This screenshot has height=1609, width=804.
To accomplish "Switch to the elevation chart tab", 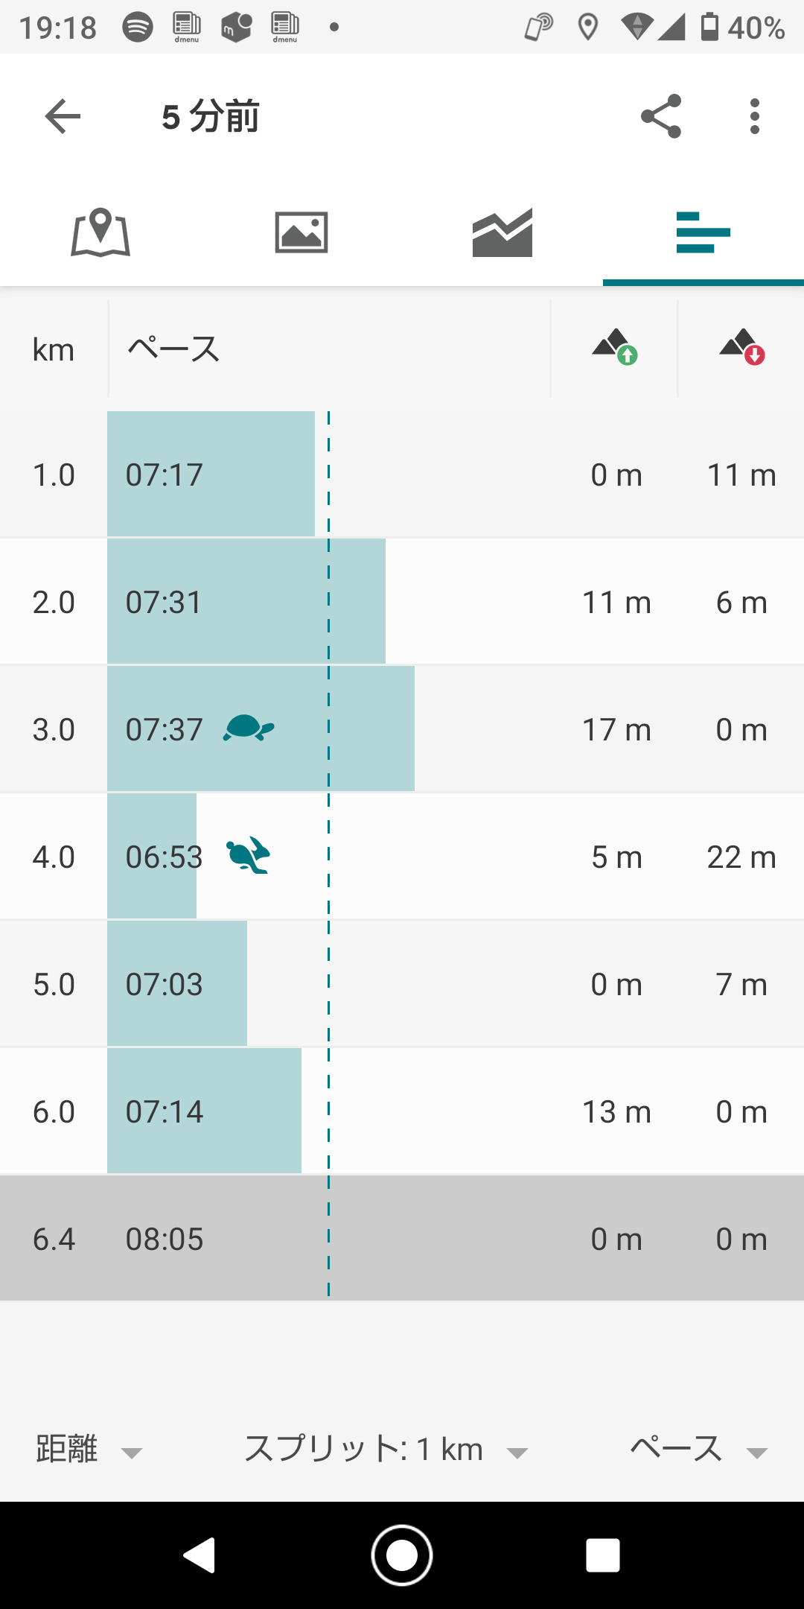I will (502, 232).
